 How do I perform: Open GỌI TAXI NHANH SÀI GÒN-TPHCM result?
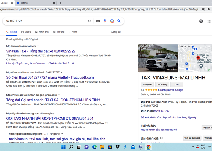pyautogui.click(x=50, y=118)
